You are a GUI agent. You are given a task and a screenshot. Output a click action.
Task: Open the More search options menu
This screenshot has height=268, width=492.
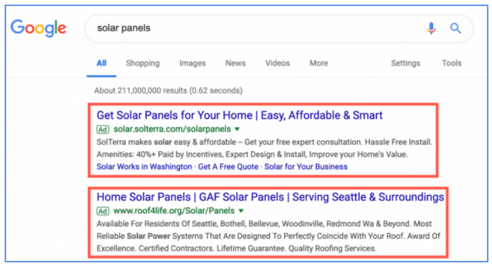pyautogui.click(x=318, y=63)
